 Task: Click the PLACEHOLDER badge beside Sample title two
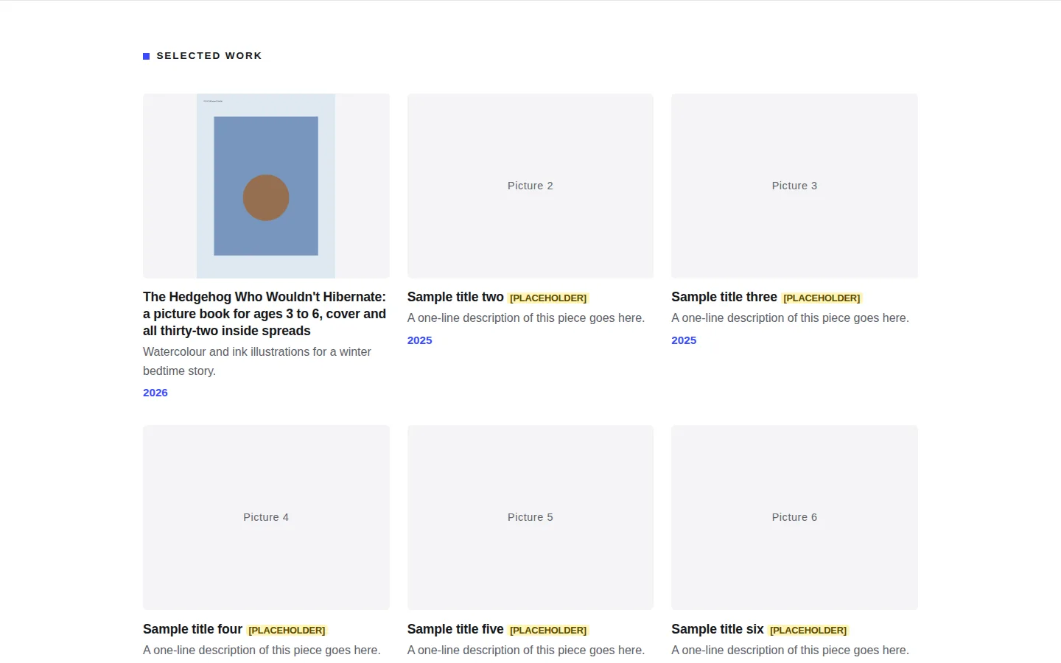coord(548,298)
